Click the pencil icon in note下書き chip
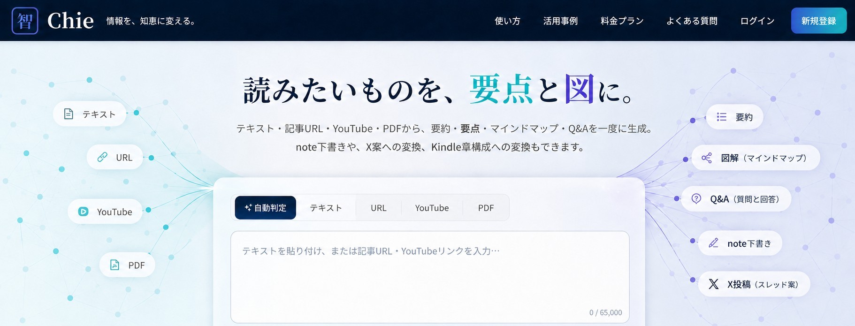Viewport: 855px width, 326px height. pos(714,243)
